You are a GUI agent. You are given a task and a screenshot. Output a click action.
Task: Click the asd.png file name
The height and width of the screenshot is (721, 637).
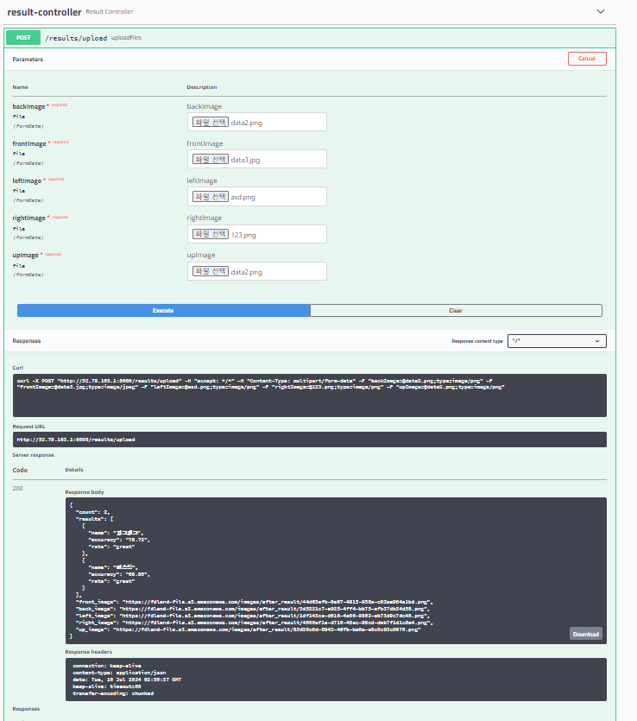coord(243,197)
